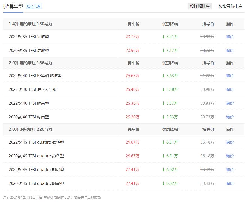
Task: Click 询价 for 2022款 45 TFSI quattro 时尚型
Action: (x=230, y=170)
